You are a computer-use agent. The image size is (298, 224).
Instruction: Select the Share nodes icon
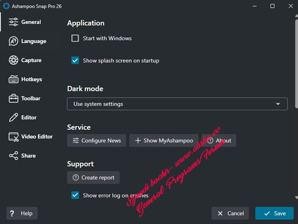pyautogui.click(x=13, y=156)
